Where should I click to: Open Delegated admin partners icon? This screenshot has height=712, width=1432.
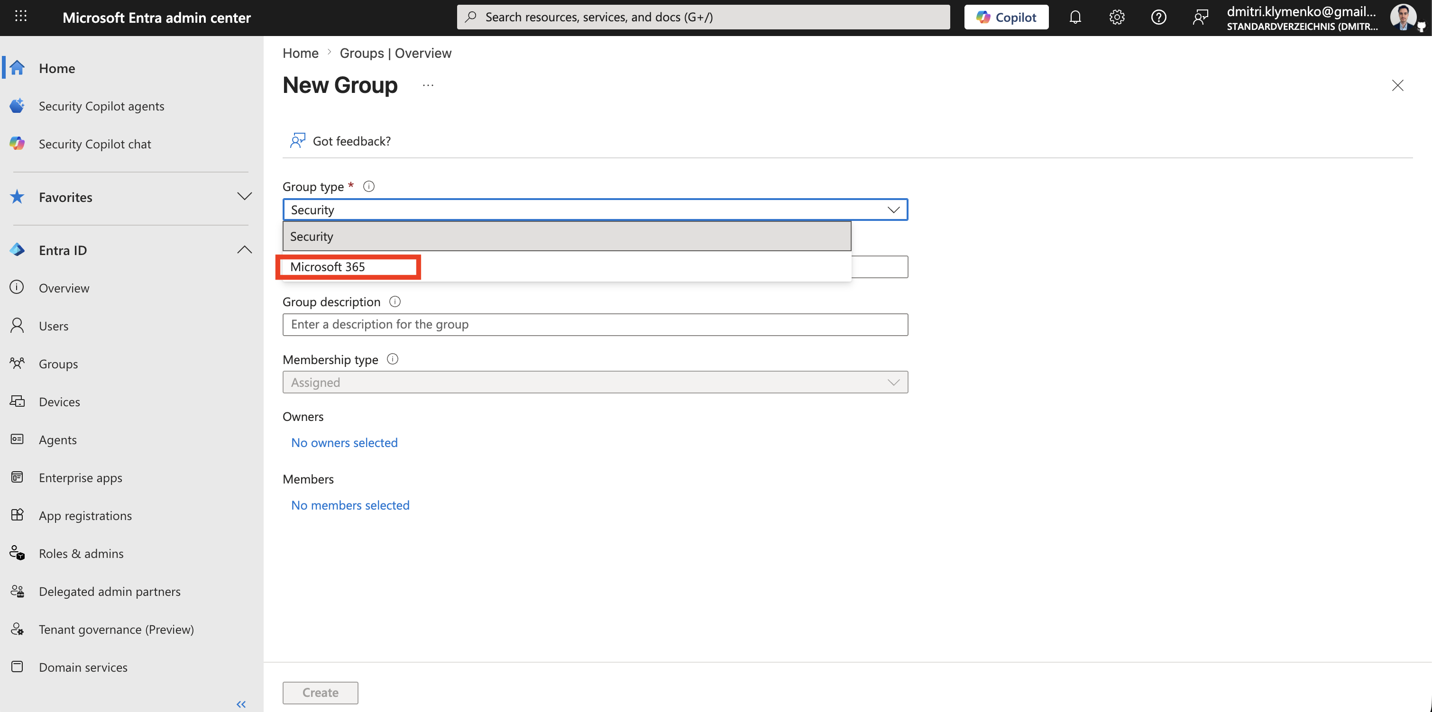[17, 591]
